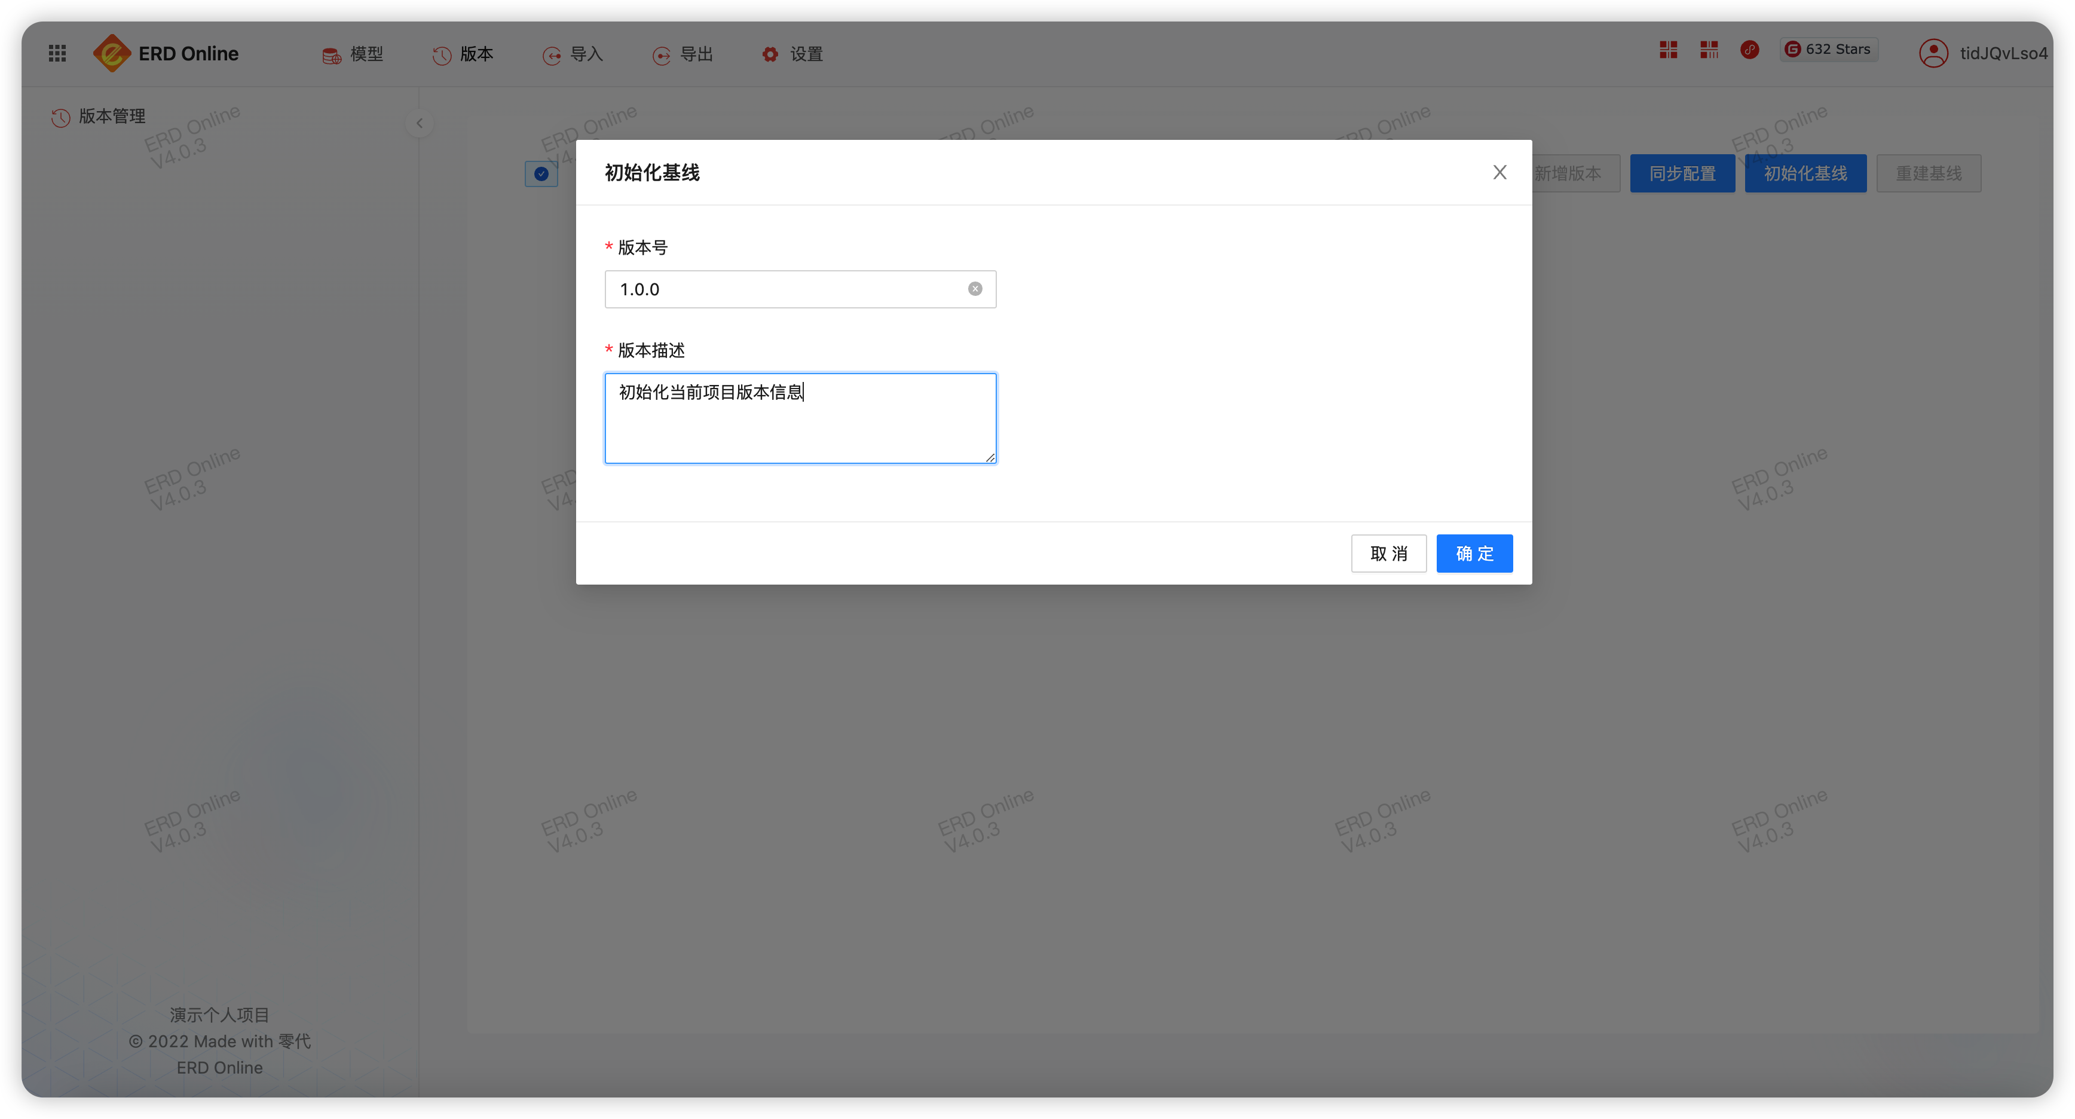Click the 版本管理 clock icon in the sidebar
The width and height of the screenshot is (2075, 1119).
coord(60,118)
